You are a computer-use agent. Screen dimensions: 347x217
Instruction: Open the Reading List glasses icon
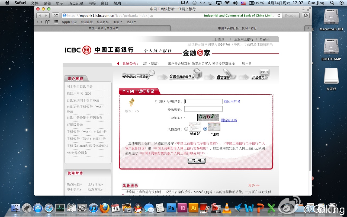coord(40,22)
